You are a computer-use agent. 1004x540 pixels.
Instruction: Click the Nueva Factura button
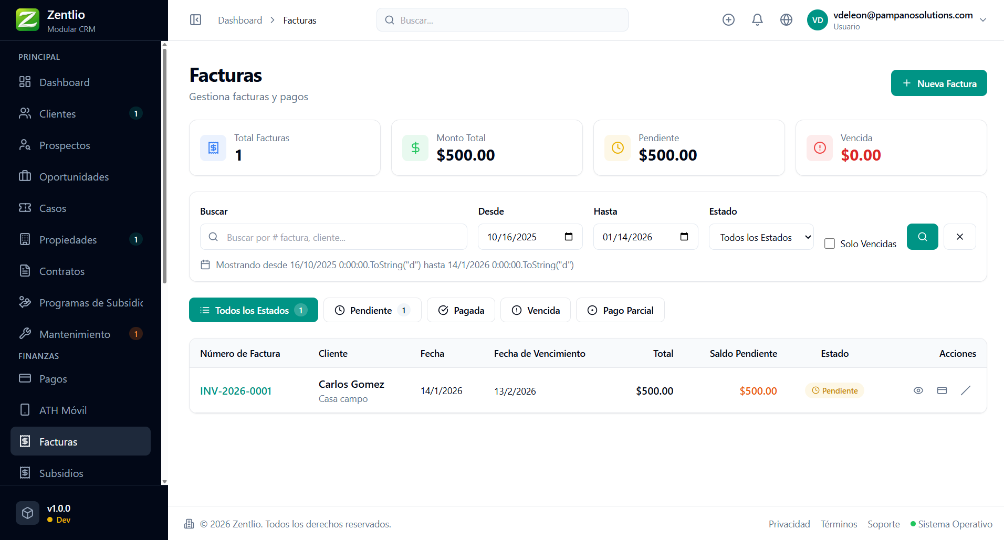(938, 83)
